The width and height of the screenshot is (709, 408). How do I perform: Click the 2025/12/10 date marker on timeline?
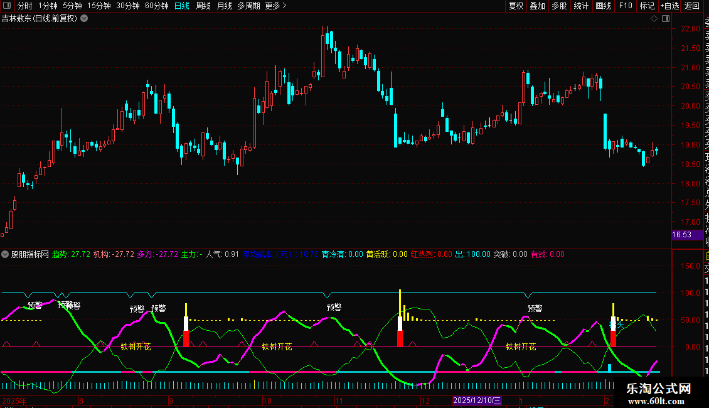click(x=477, y=400)
